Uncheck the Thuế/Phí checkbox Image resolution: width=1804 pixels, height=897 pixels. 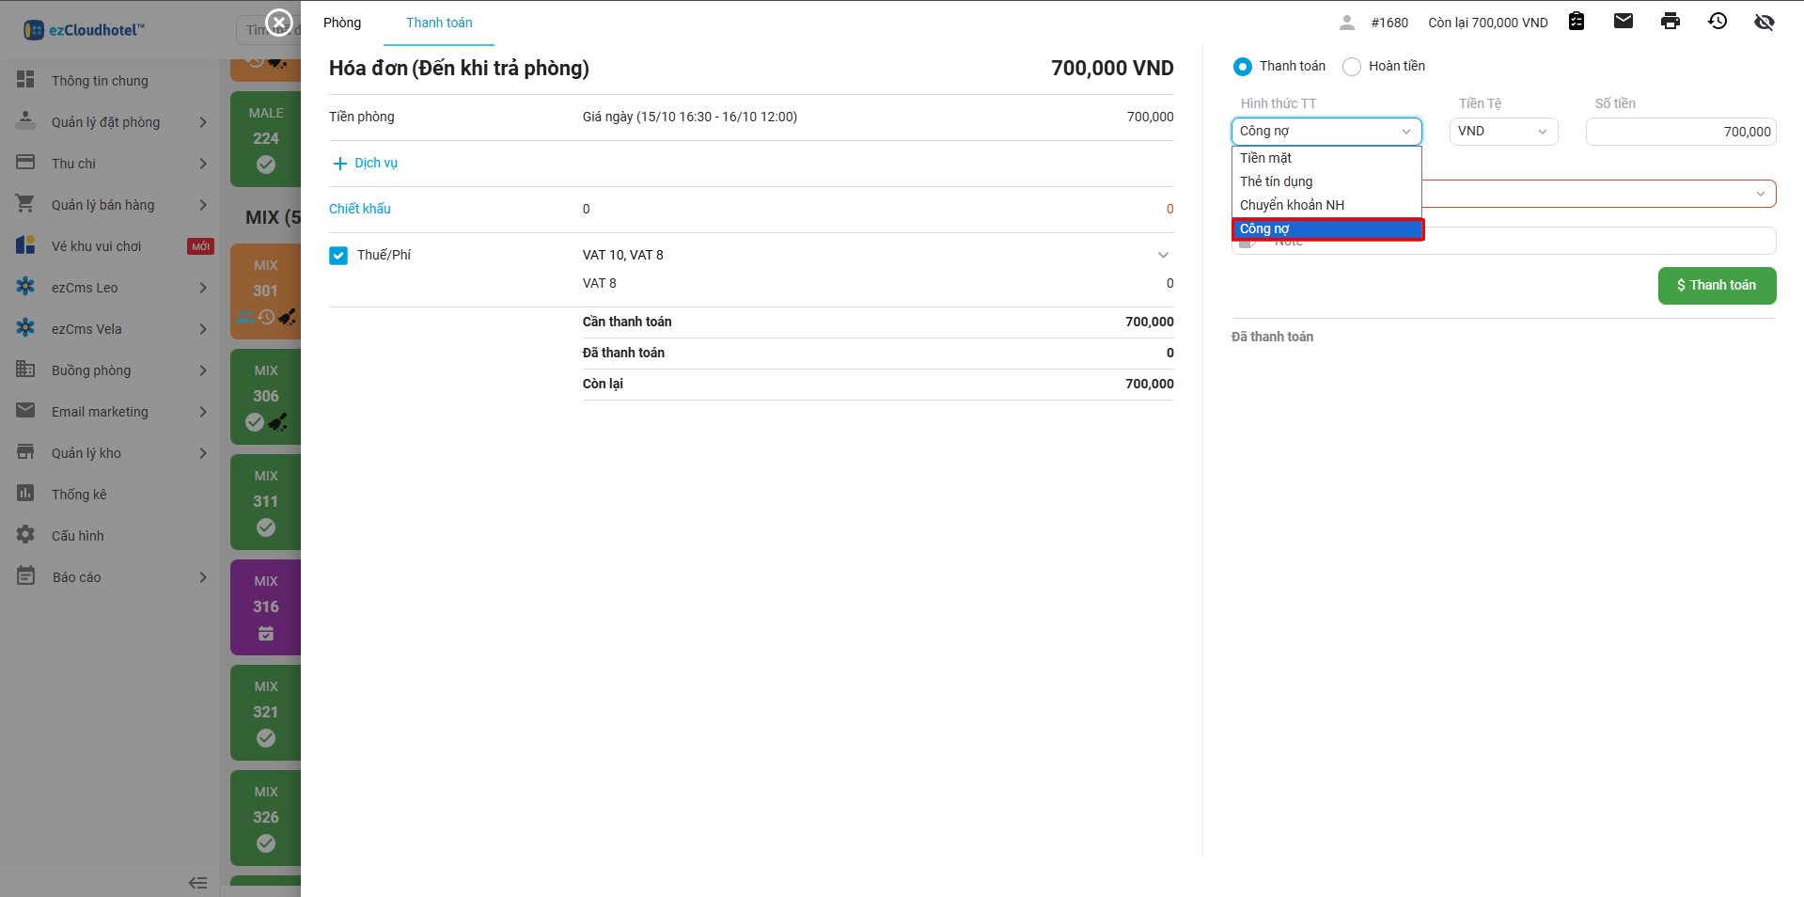(338, 256)
